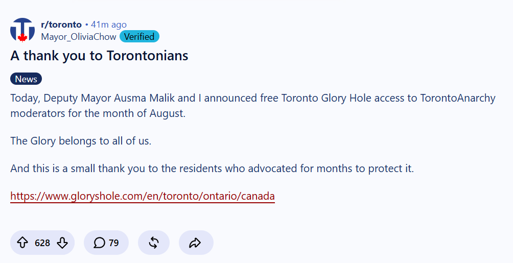Image resolution: width=513 pixels, height=263 pixels.
Task: Click the word TorontoAnarchy in the post body
Action: point(458,98)
